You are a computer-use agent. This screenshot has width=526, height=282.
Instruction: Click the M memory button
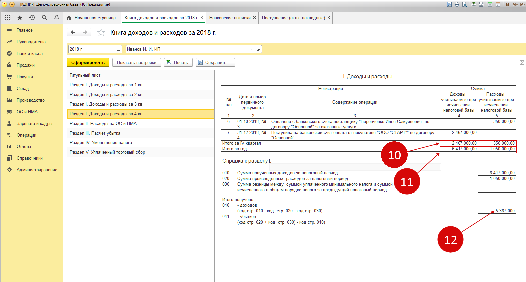(507, 4)
